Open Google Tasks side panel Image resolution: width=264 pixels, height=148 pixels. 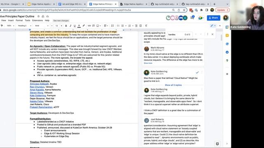point(227,44)
